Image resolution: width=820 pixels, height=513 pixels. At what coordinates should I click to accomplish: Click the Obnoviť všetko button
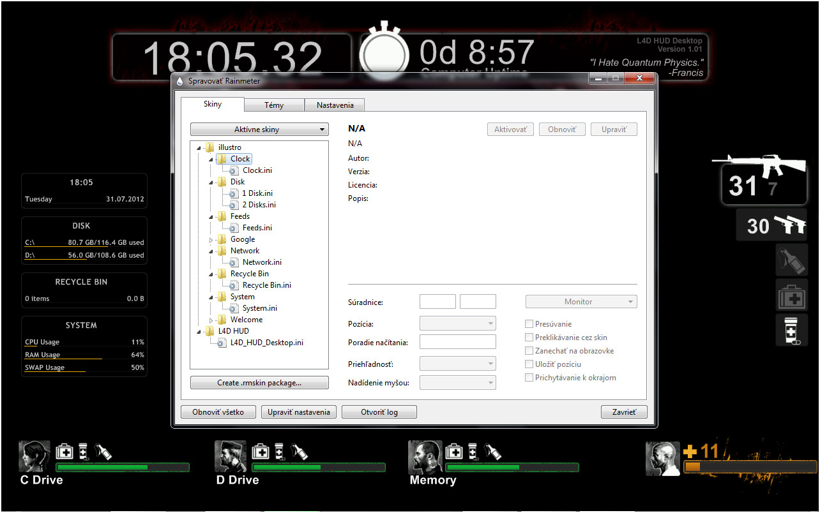pyautogui.click(x=218, y=412)
